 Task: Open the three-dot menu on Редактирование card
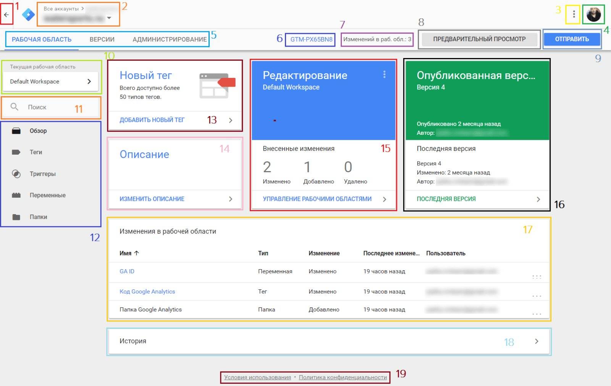click(x=384, y=75)
